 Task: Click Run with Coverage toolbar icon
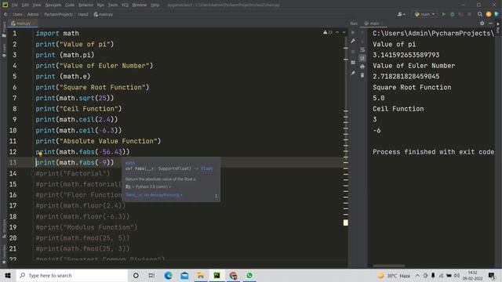click(460, 14)
